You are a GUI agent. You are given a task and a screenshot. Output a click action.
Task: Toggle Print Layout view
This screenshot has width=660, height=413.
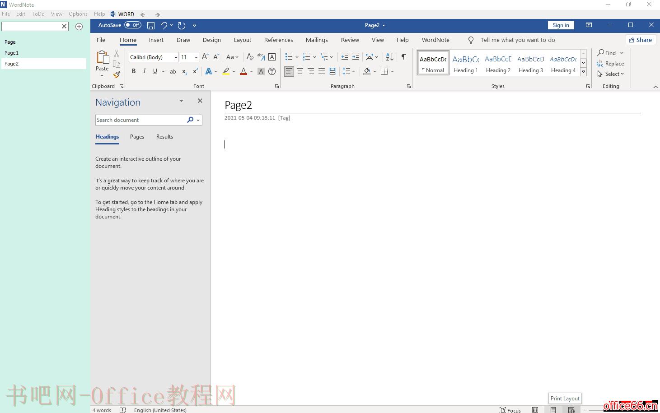pyautogui.click(x=553, y=410)
